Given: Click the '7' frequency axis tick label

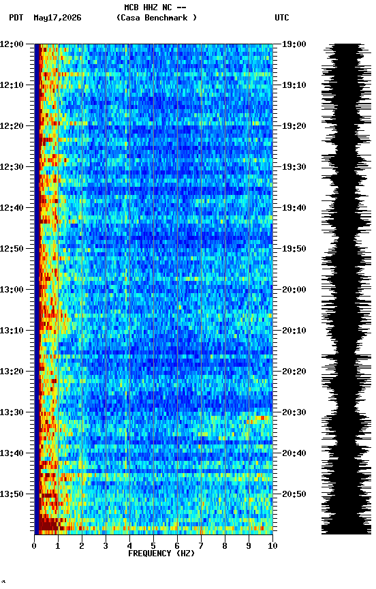Looking at the screenshot, I should pos(201,546).
